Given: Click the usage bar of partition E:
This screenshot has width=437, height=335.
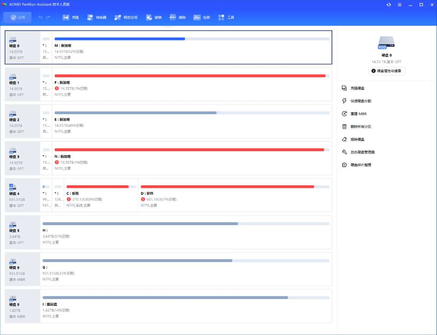Looking at the screenshot, I should pos(192,113).
